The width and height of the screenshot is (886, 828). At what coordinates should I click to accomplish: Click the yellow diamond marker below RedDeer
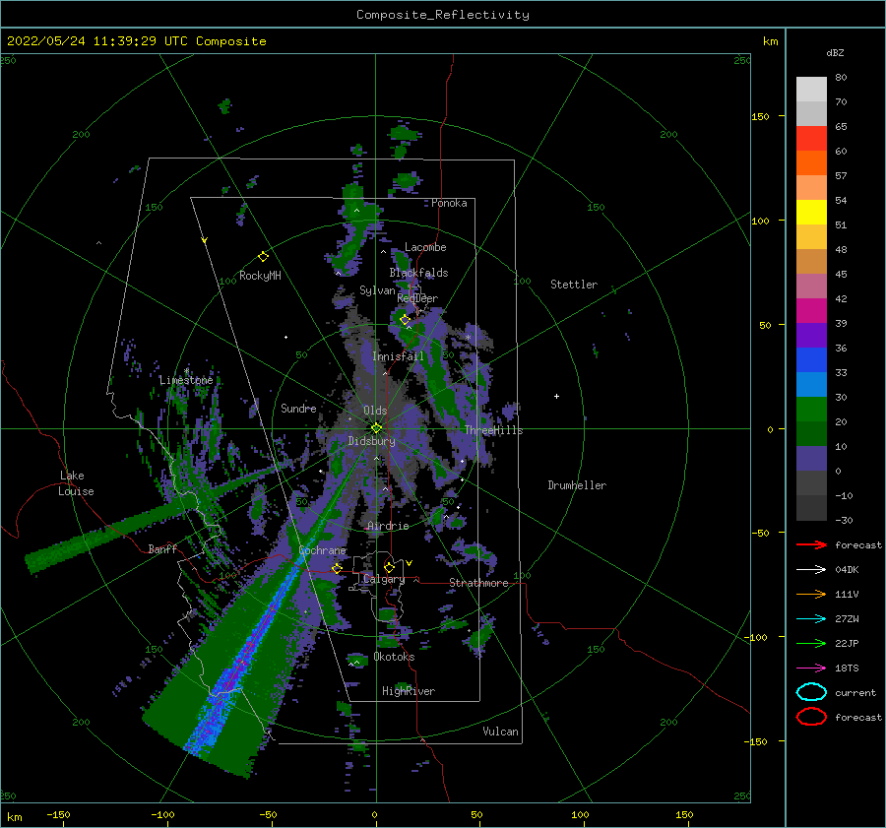coord(406,320)
